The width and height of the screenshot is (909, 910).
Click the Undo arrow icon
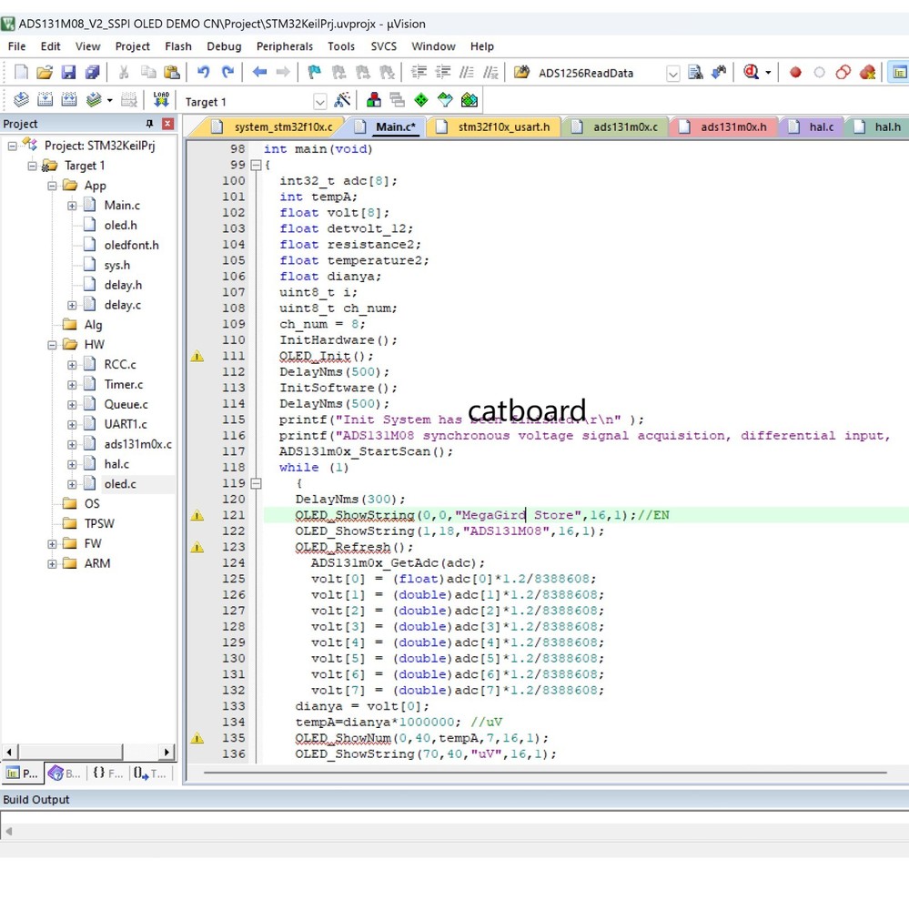coord(203,73)
